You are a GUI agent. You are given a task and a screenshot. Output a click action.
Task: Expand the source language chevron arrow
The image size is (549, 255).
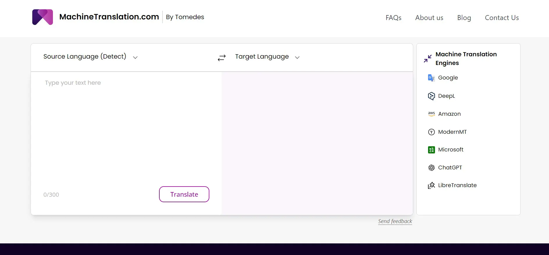(x=135, y=57)
